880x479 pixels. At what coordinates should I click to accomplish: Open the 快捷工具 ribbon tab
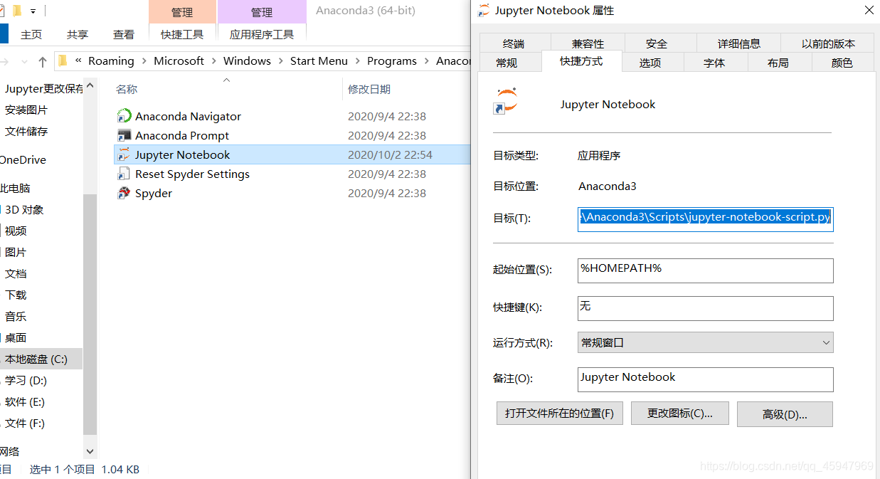182,34
